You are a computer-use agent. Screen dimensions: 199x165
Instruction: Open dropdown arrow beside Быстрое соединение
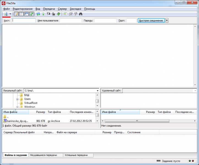click(x=167, y=20)
